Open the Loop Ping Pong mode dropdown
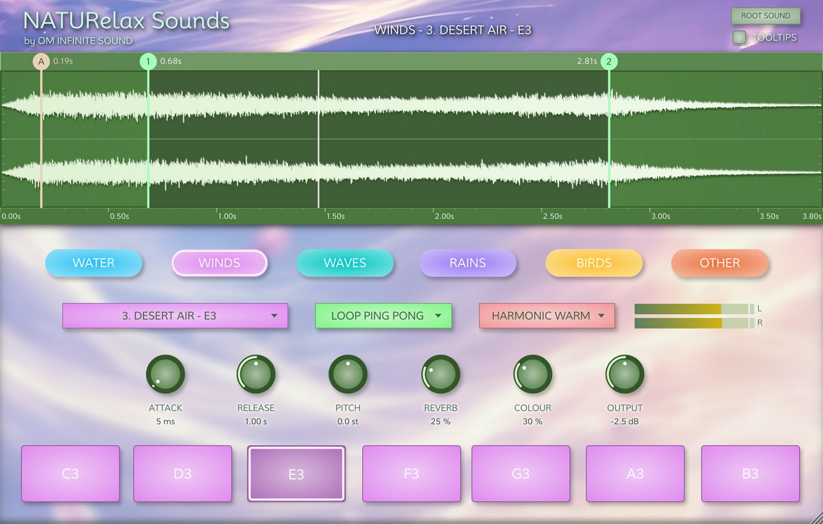This screenshot has height=524, width=823. (383, 316)
